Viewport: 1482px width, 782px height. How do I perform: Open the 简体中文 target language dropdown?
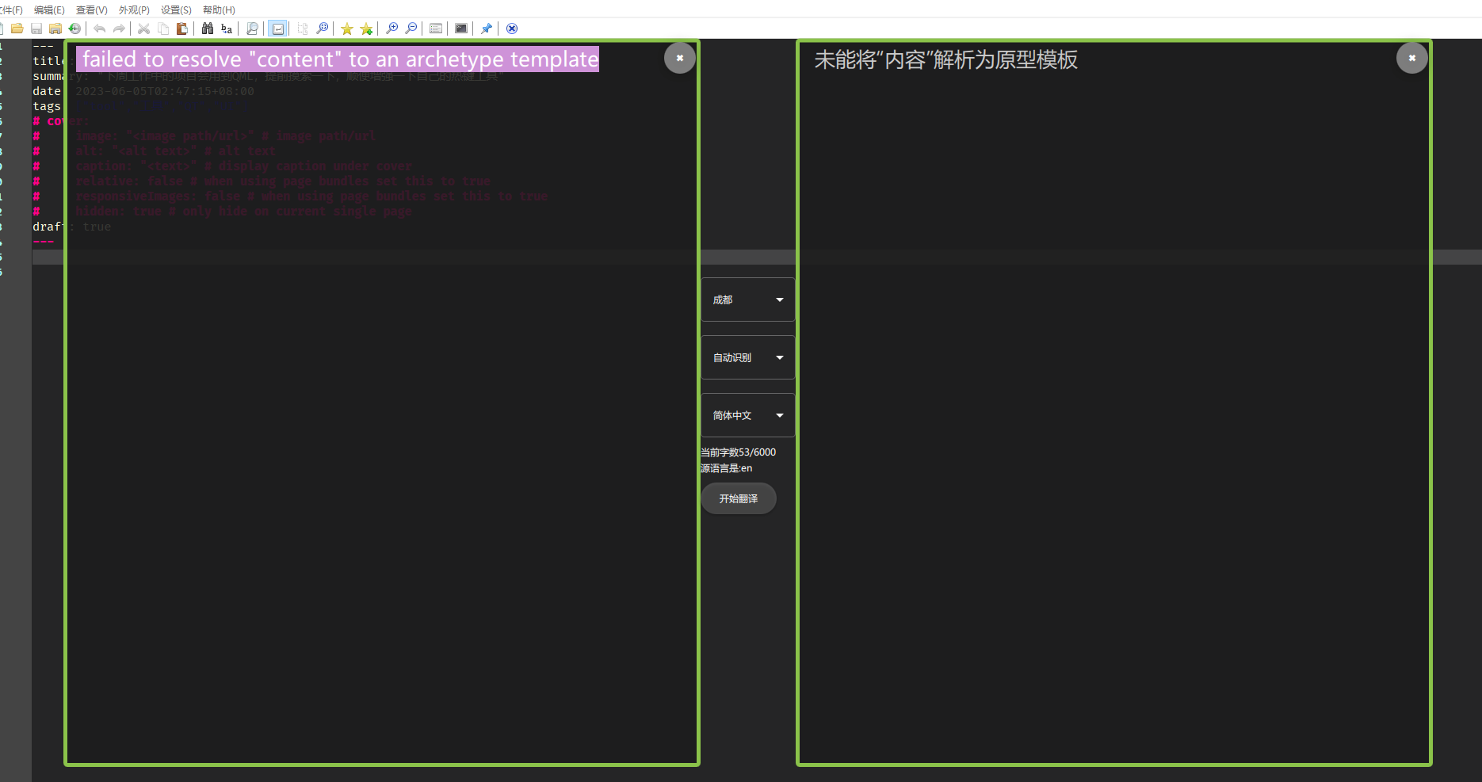click(747, 415)
